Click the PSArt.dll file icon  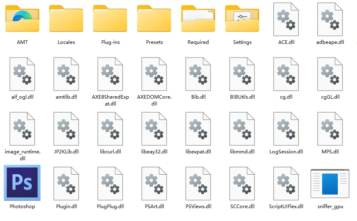point(154,184)
